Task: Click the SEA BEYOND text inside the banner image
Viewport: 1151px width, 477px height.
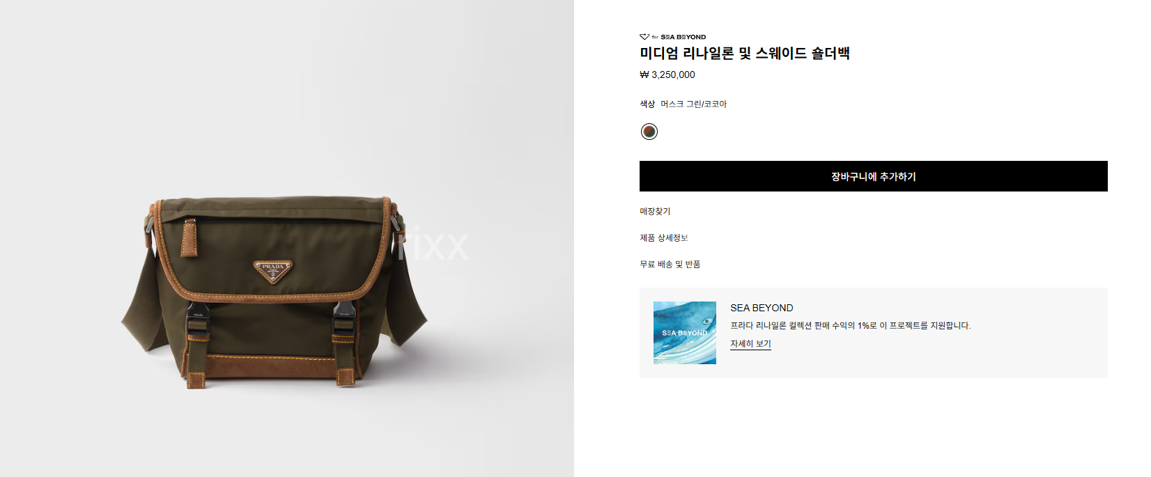Action: 684,333
